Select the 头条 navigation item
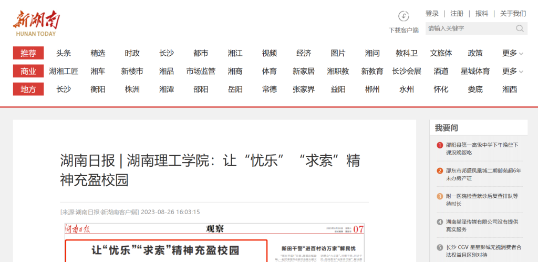 [64, 53]
